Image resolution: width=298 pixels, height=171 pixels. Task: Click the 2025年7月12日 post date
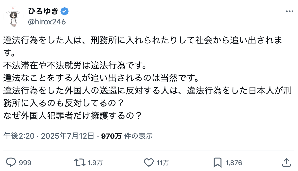coord(68,136)
